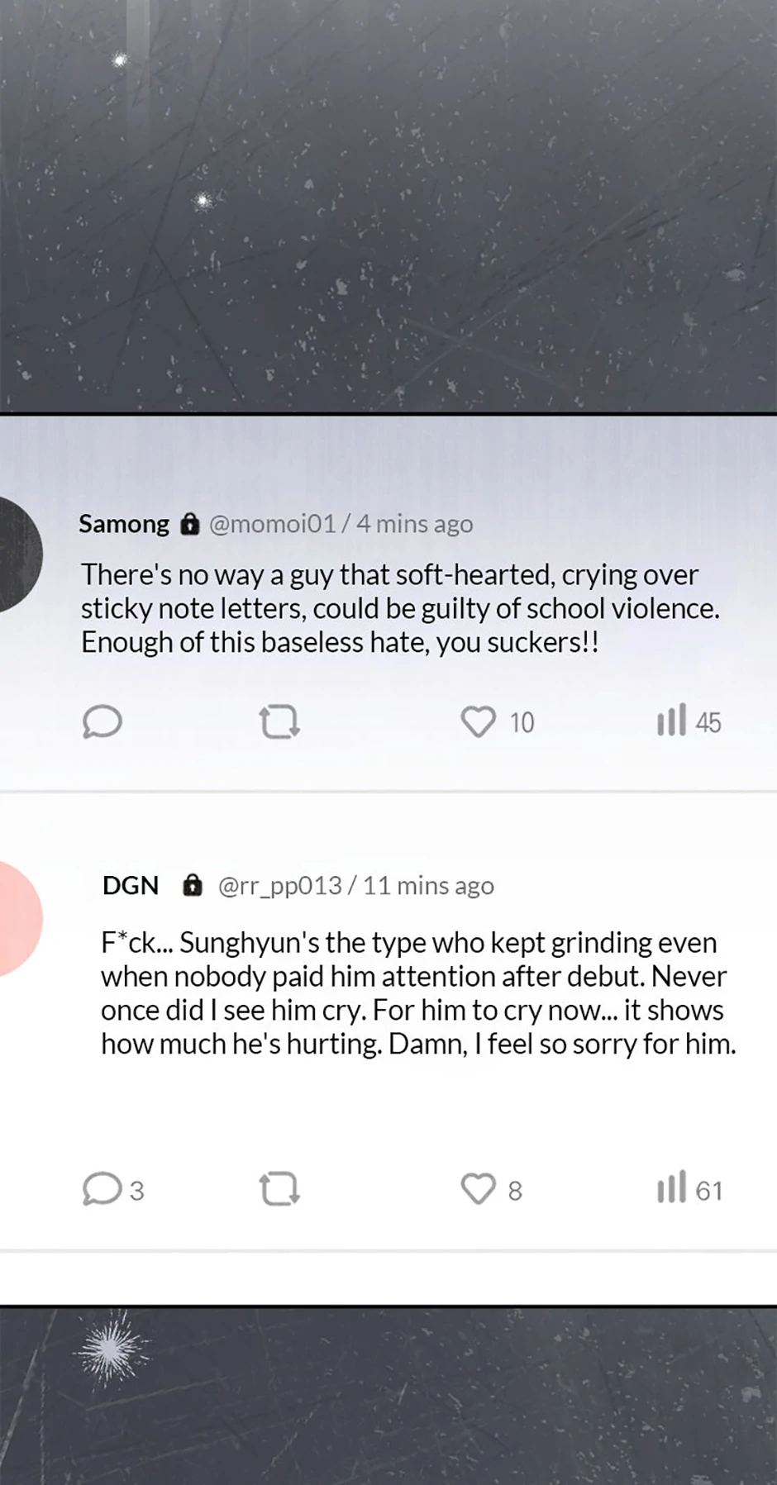View analytics on DGN's post
The height and width of the screenshot is (1485, 777).
pos(671,1188)
